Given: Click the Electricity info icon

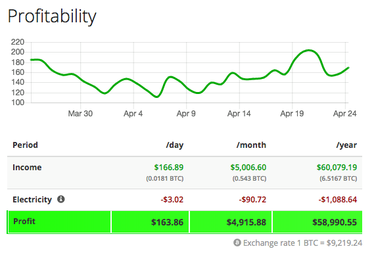Looking at the screenshot, I should click(x=61, y=199).
